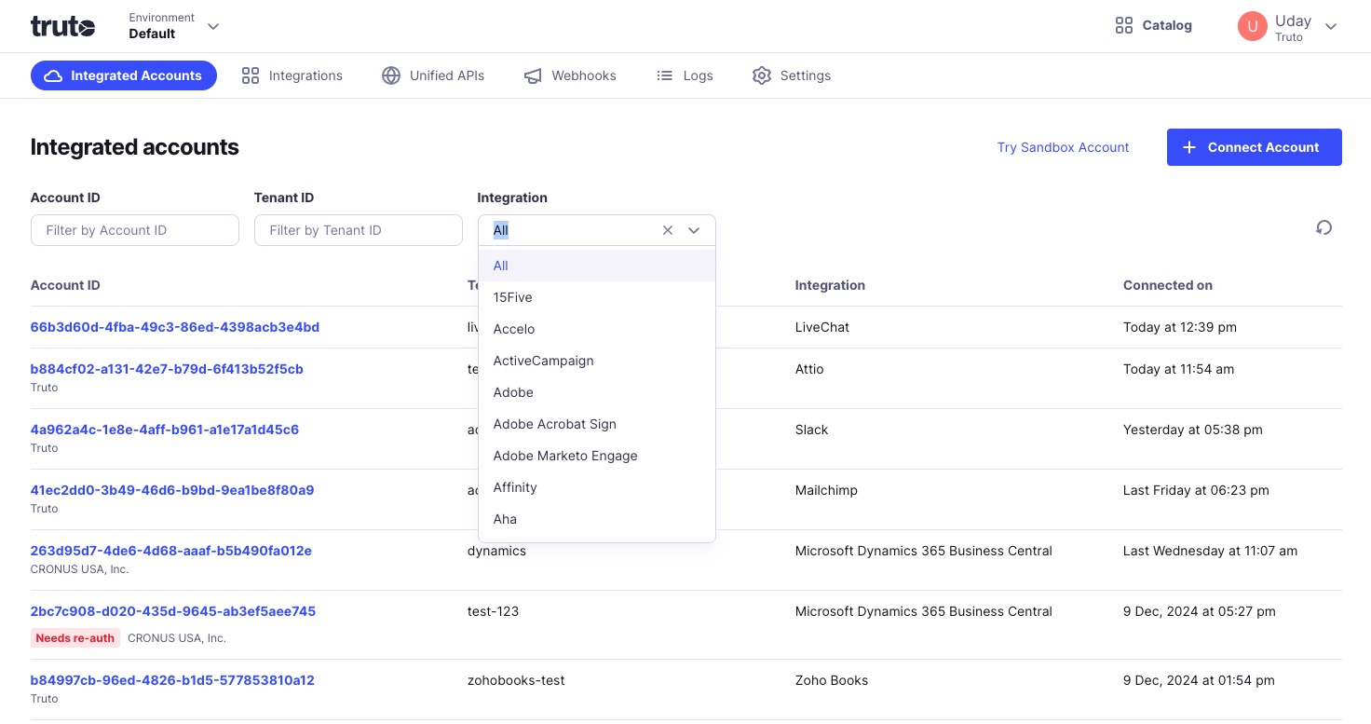
Task: Click the zohobooks-test tenant cell
Action: tap(516, 680)
